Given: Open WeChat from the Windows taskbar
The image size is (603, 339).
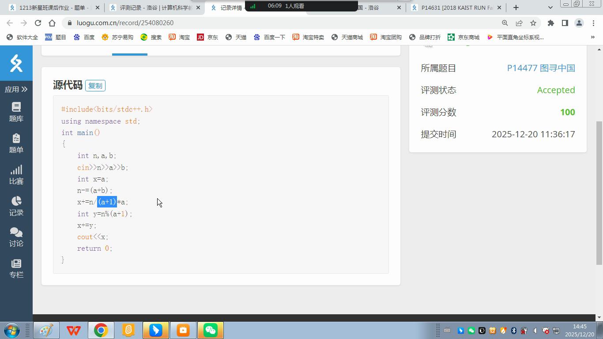Looking at the screenshot, I should [211, 330].
